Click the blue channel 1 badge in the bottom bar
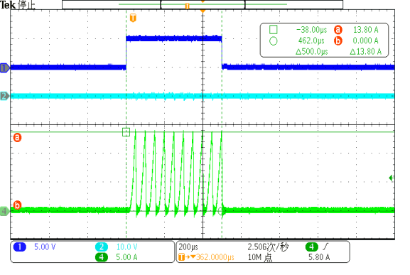Screen dimensions: 410x275 pyautogui.click(x=19, y=247)
